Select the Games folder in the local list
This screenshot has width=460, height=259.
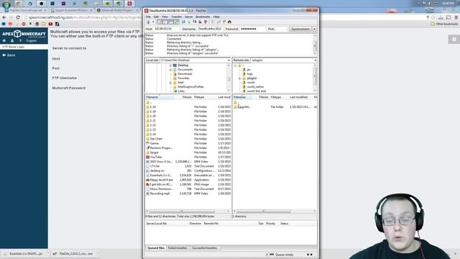pos(155,143)
